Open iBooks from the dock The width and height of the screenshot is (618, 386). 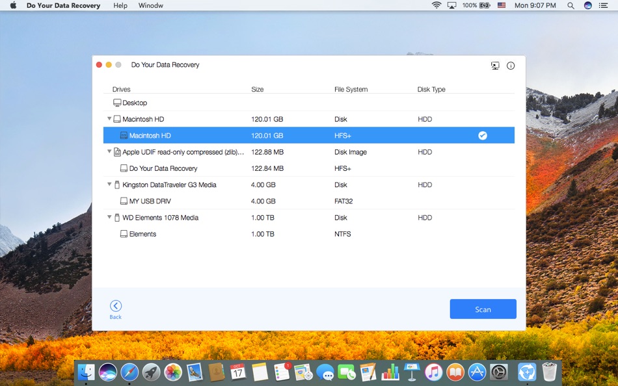pyautogui.click(x=455, y=372)
